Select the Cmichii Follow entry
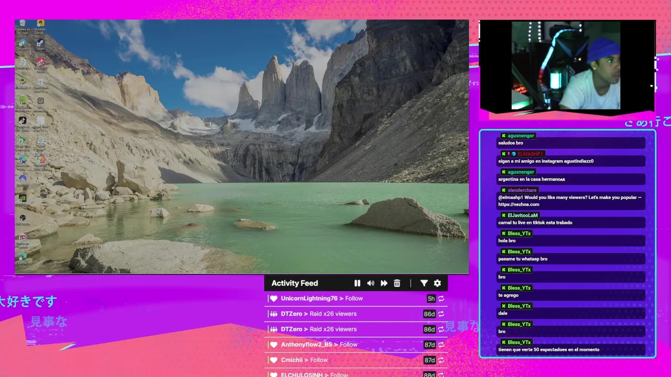671x377 pixels. tap(356, 360)
